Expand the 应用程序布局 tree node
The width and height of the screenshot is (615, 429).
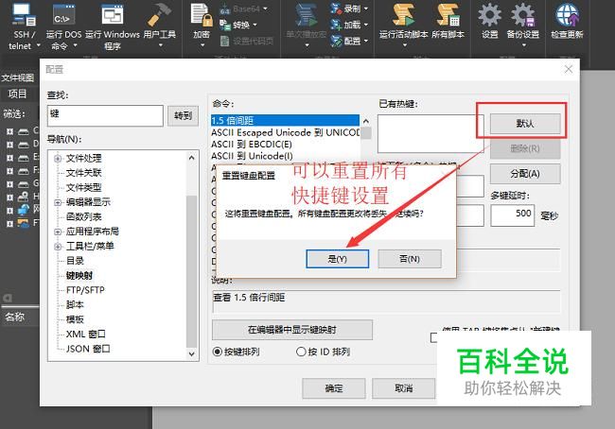[x=58, y=232]
